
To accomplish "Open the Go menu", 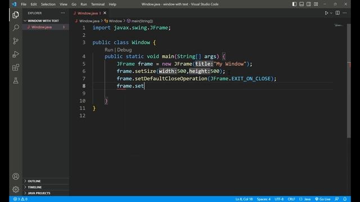I will pos(74,4).
